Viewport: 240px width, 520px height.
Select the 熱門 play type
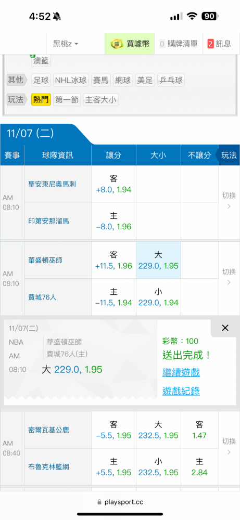41,99
